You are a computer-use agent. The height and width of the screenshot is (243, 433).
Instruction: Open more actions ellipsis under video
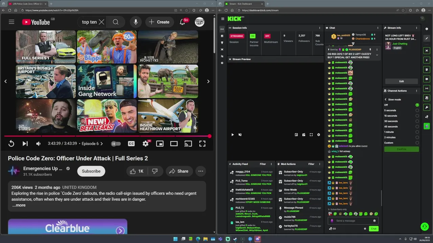coord(201,171)
